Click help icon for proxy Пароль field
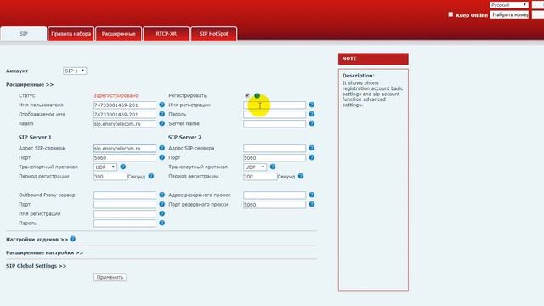The image size is (544, 306). point(162,223)
